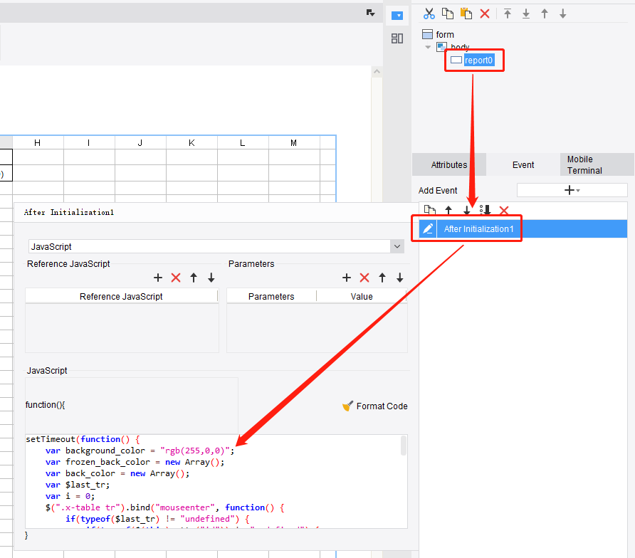This screenshot has height=558, width=635.
Task: Remove the event using red X in event list
Action: click(x=504, y=210)
